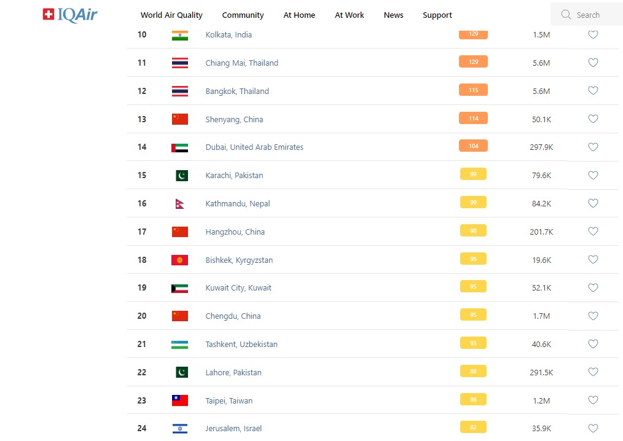Click the orange 114 AQI badge for Shenyang
This screenshot has height=441, width=623.
point(473,119)
